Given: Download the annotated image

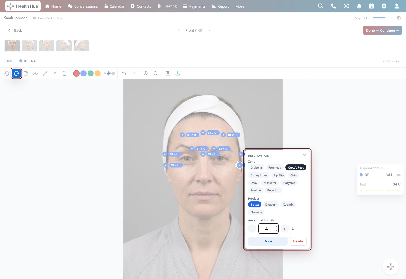Looking at the screenshot, I should tap(178, 73).
